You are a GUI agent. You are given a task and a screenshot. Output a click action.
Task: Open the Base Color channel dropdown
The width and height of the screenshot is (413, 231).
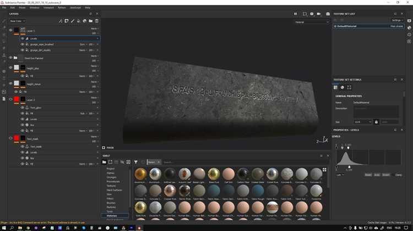[18, 21]
